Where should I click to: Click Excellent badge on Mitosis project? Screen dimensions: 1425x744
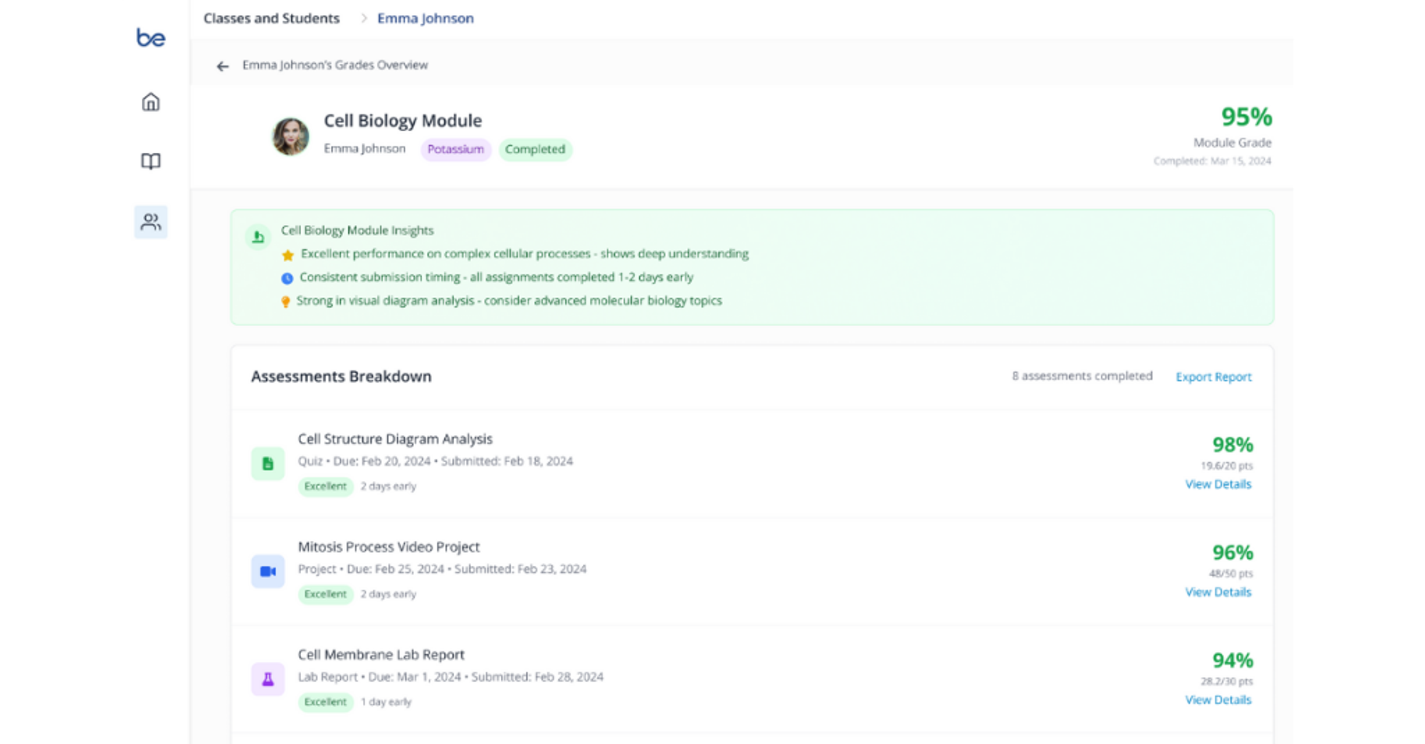[325, 594]
